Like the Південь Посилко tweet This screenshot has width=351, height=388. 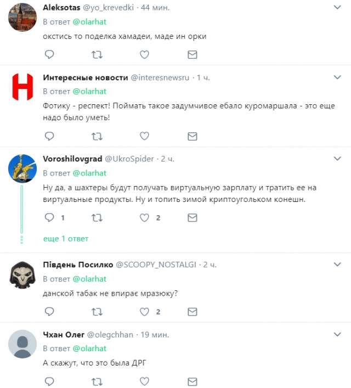tap(144, 312)
